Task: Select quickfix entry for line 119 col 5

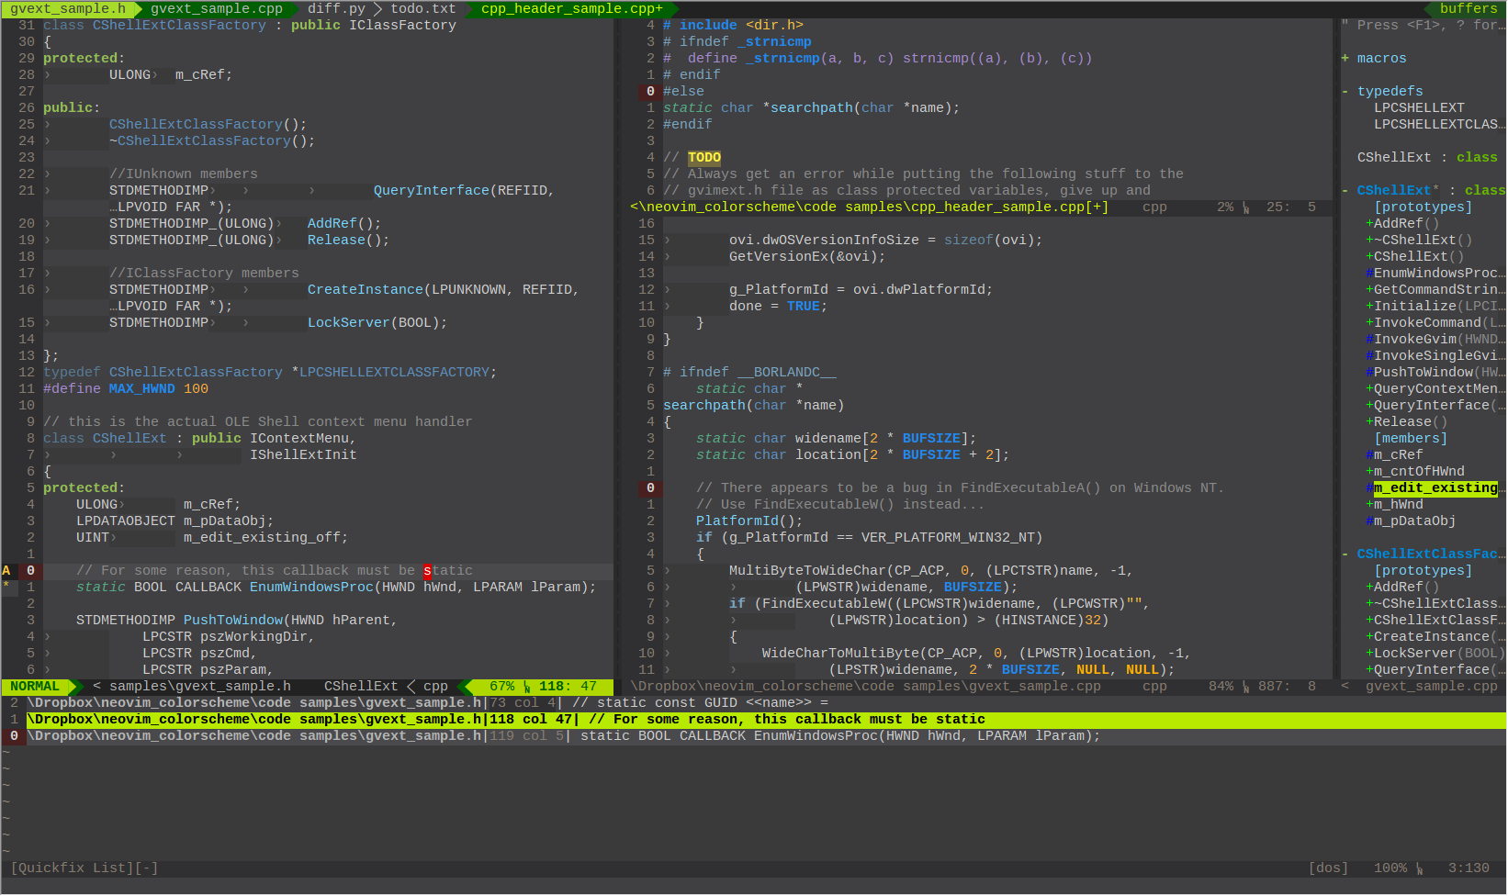Action: tap(551, 736)
